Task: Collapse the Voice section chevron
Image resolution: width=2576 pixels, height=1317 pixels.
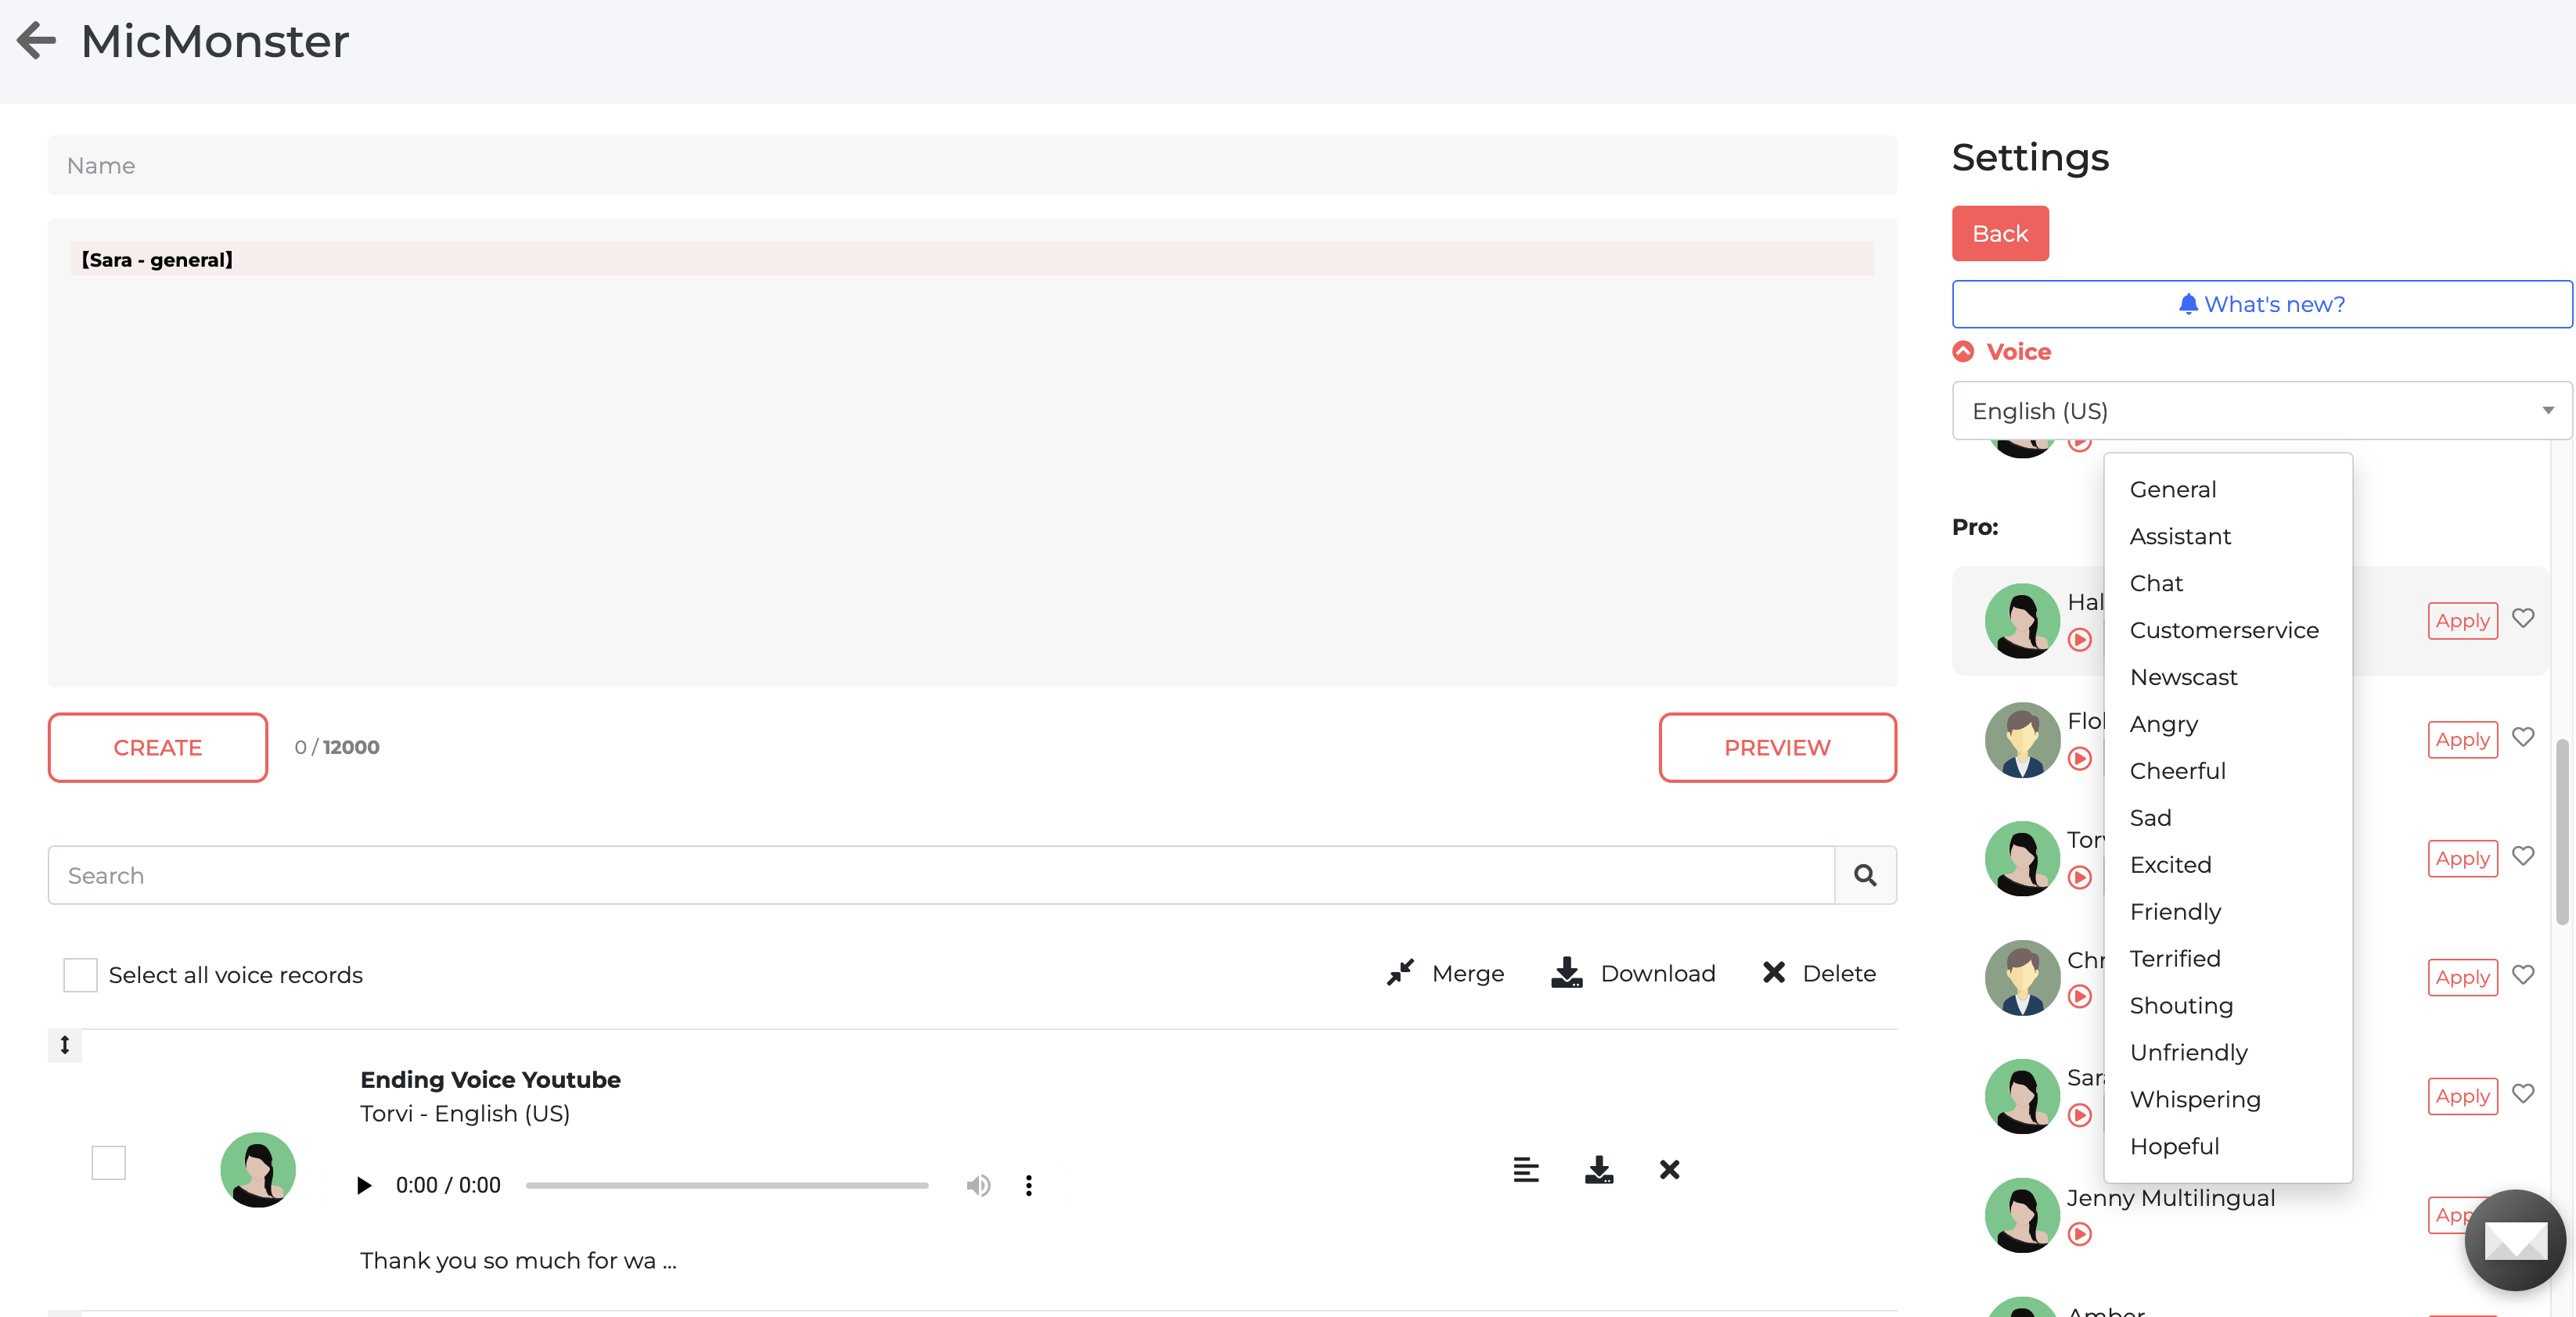Action: (x=1963, y=352)
